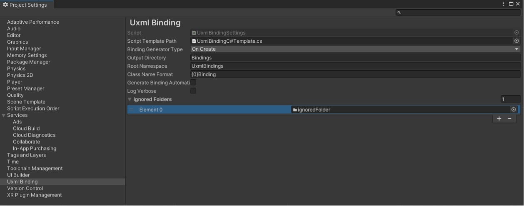Open object picker for ignoredFolder element
The width and height of the screenshot is (524, 206).
click(x=514, y=110)
